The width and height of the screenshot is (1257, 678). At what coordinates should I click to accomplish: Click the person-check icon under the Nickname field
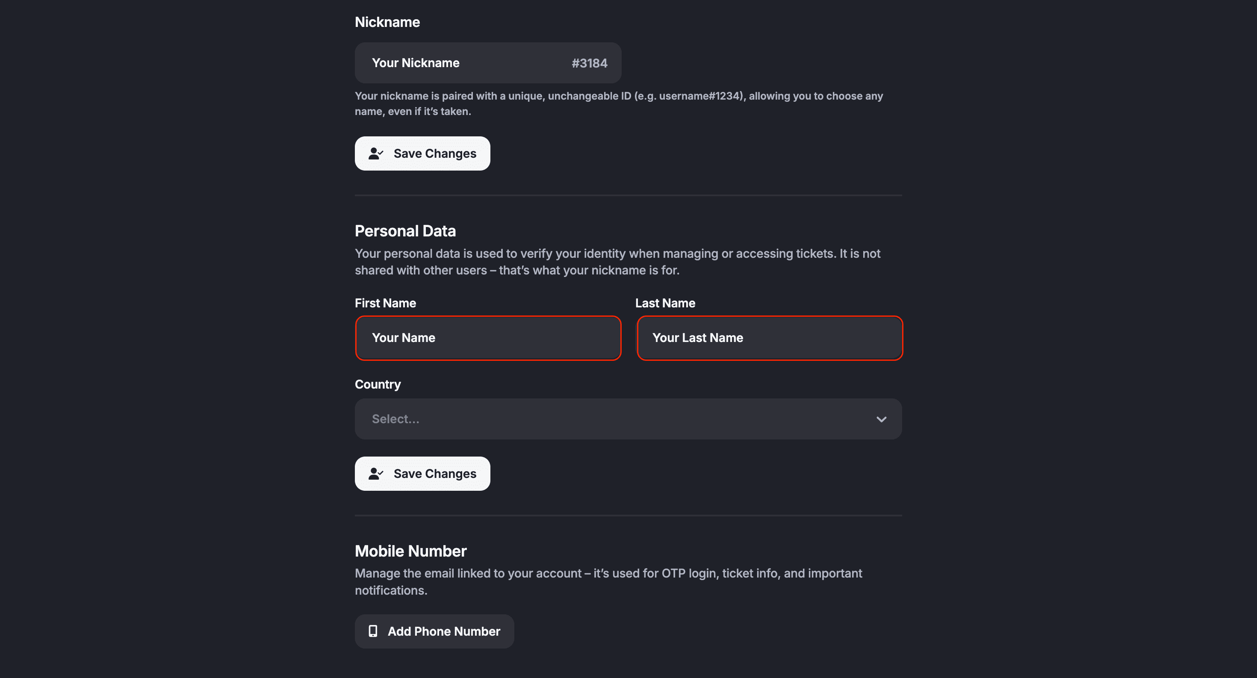coord(375,153)
